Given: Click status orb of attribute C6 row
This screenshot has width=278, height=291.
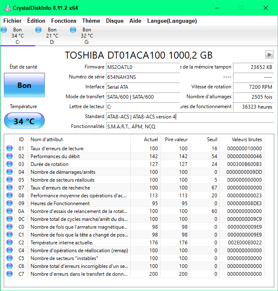Looking at the screenshot, I should 9,266.
